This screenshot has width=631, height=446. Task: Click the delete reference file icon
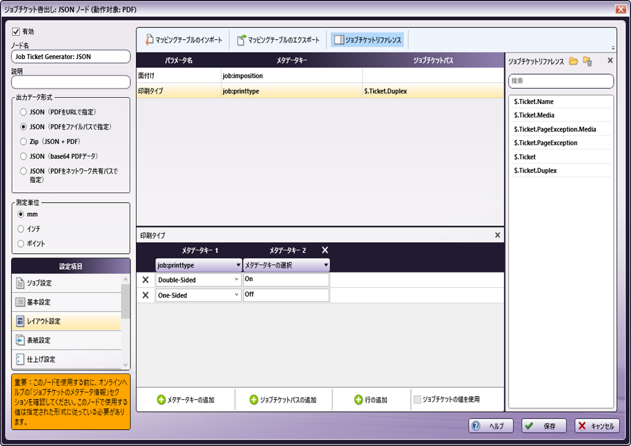click(x=587, y=61)
